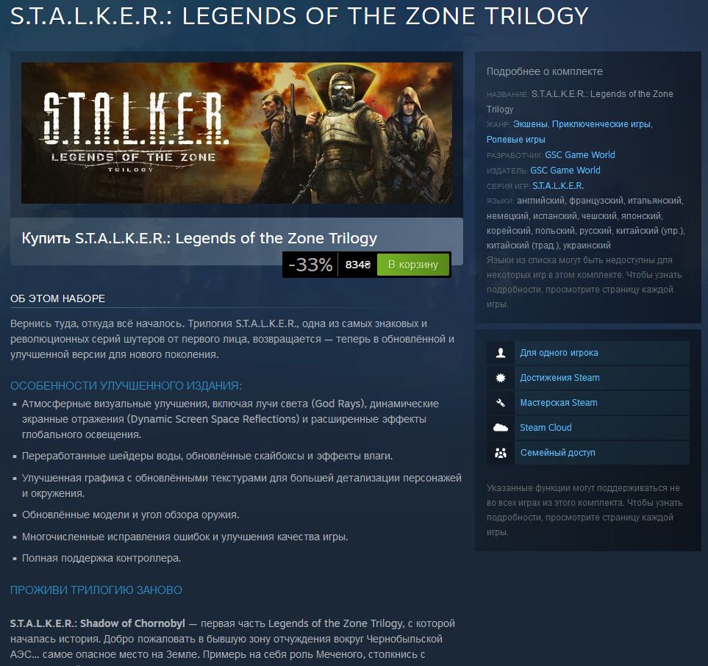
Task: Click the S.T.A.L.K.E.R. trilogy banner image
Action: (237, 133)
